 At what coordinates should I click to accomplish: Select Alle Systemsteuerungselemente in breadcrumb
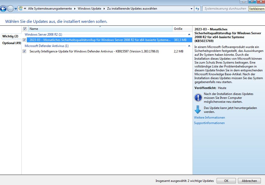(x=50, y=9)
